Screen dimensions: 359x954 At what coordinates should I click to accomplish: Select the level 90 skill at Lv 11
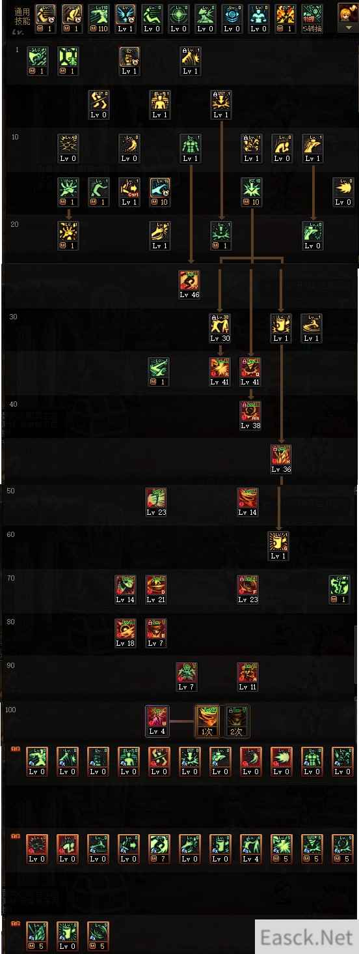point(248,676)
